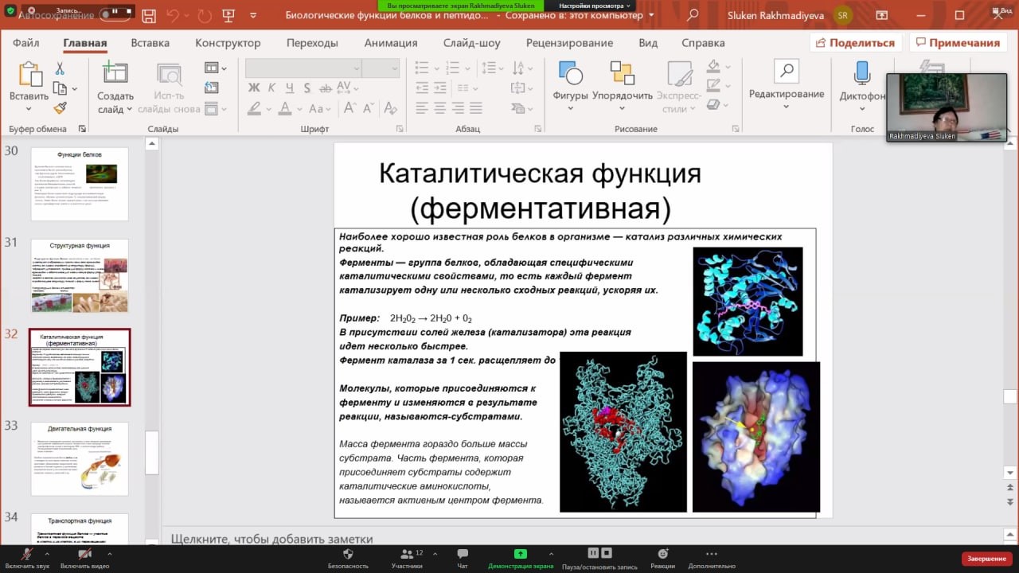Open the Shapes (Фигуры) gallery icon

click(570, 73)
